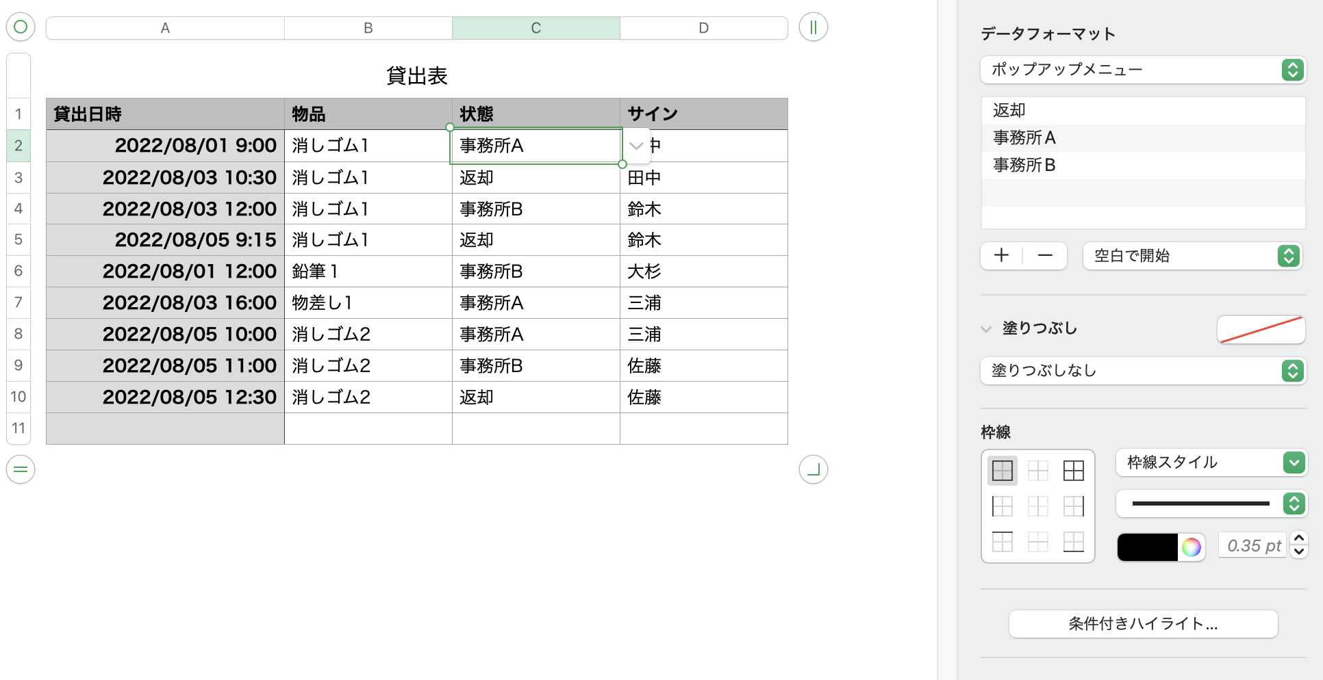Add a popup menu item
Viewport: 1323px width, 680px height.
pos(1002,256)
